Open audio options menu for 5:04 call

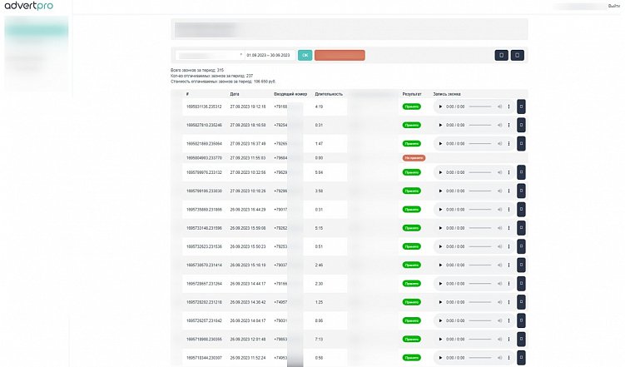click(508, 172)
